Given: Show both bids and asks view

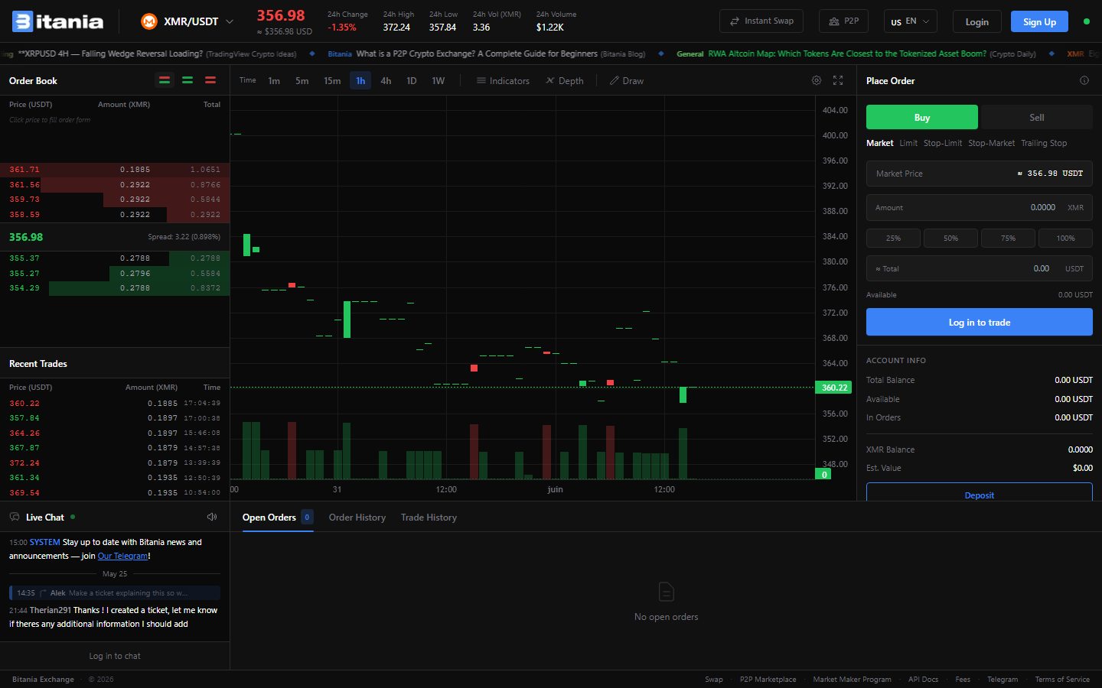Looking at the screenshot, I should click(165, 80).
